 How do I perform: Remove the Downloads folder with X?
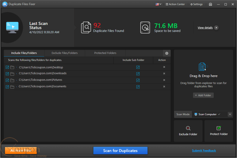[x=164, y=74]
